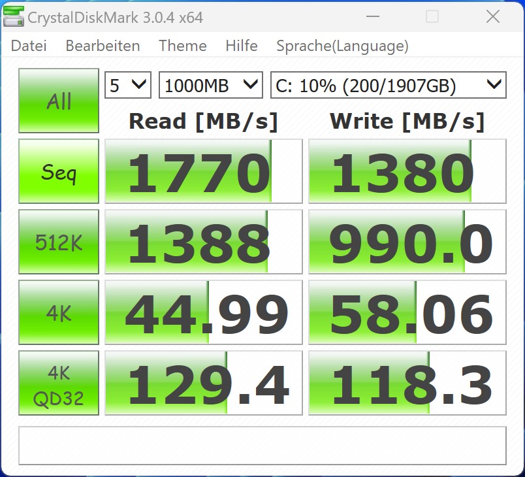
Task: Click the CrystalDiskMark app icon in title bar
Action: tap(14, 17)
